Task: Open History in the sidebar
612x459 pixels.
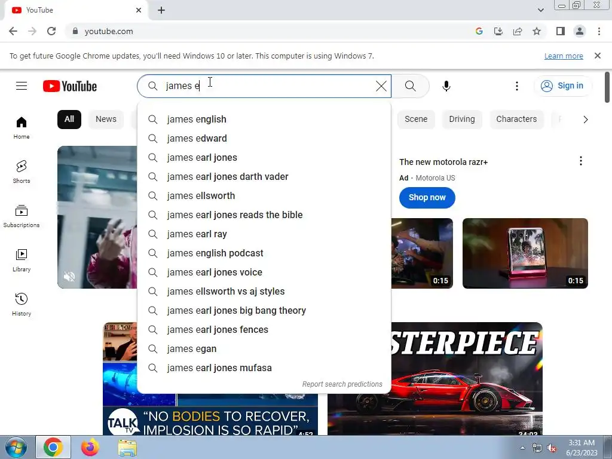Action: [x=22, y=304]
